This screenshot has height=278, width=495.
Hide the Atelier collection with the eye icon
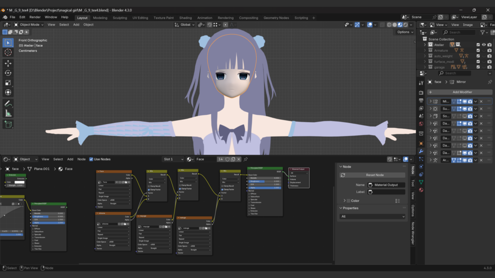pos(483,45)
